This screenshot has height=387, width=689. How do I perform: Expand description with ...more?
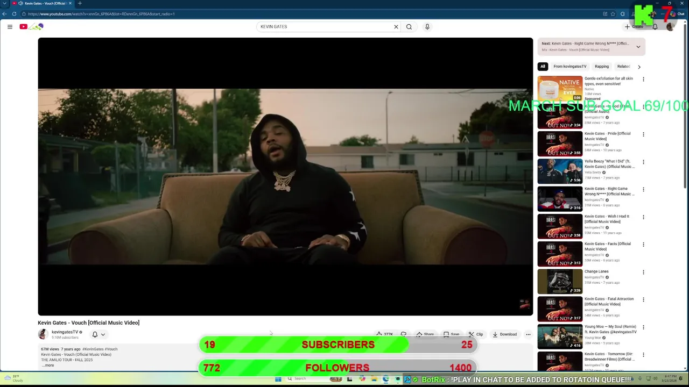pyautogui.click(x=48, y=365)
